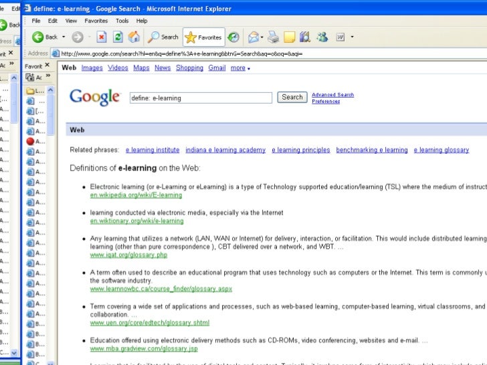Viewport: 487px width, 365px height.
Task: Open the File menu
Action: [36, 21]
